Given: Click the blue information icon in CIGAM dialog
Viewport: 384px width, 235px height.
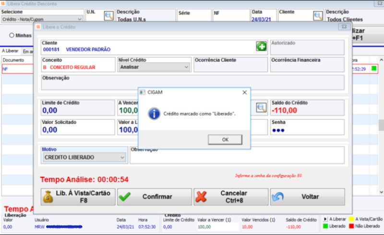Looking at the screenshot, I should [154, 114].
